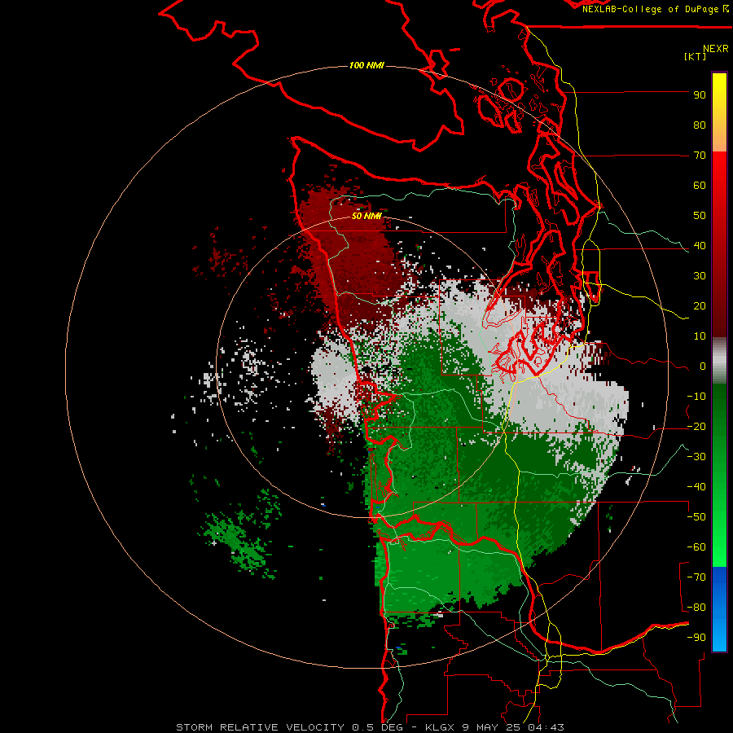This screenshot has height=733, width=733.
Task: Click the -70 knot scale label
Action: [696, 577]
